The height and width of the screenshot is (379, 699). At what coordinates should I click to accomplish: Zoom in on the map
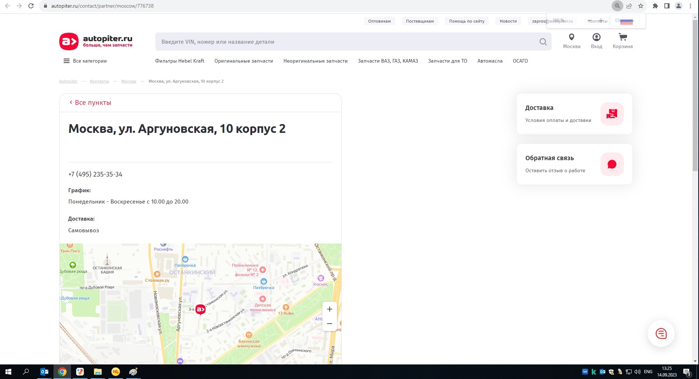point(329,309)
